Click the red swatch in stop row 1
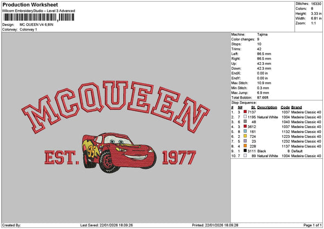324x229 pixels. (x=245, y=112)
